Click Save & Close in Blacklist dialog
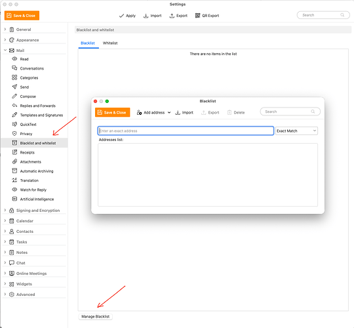This screenshot has height=328, width=354. click(x=113, y=112)
